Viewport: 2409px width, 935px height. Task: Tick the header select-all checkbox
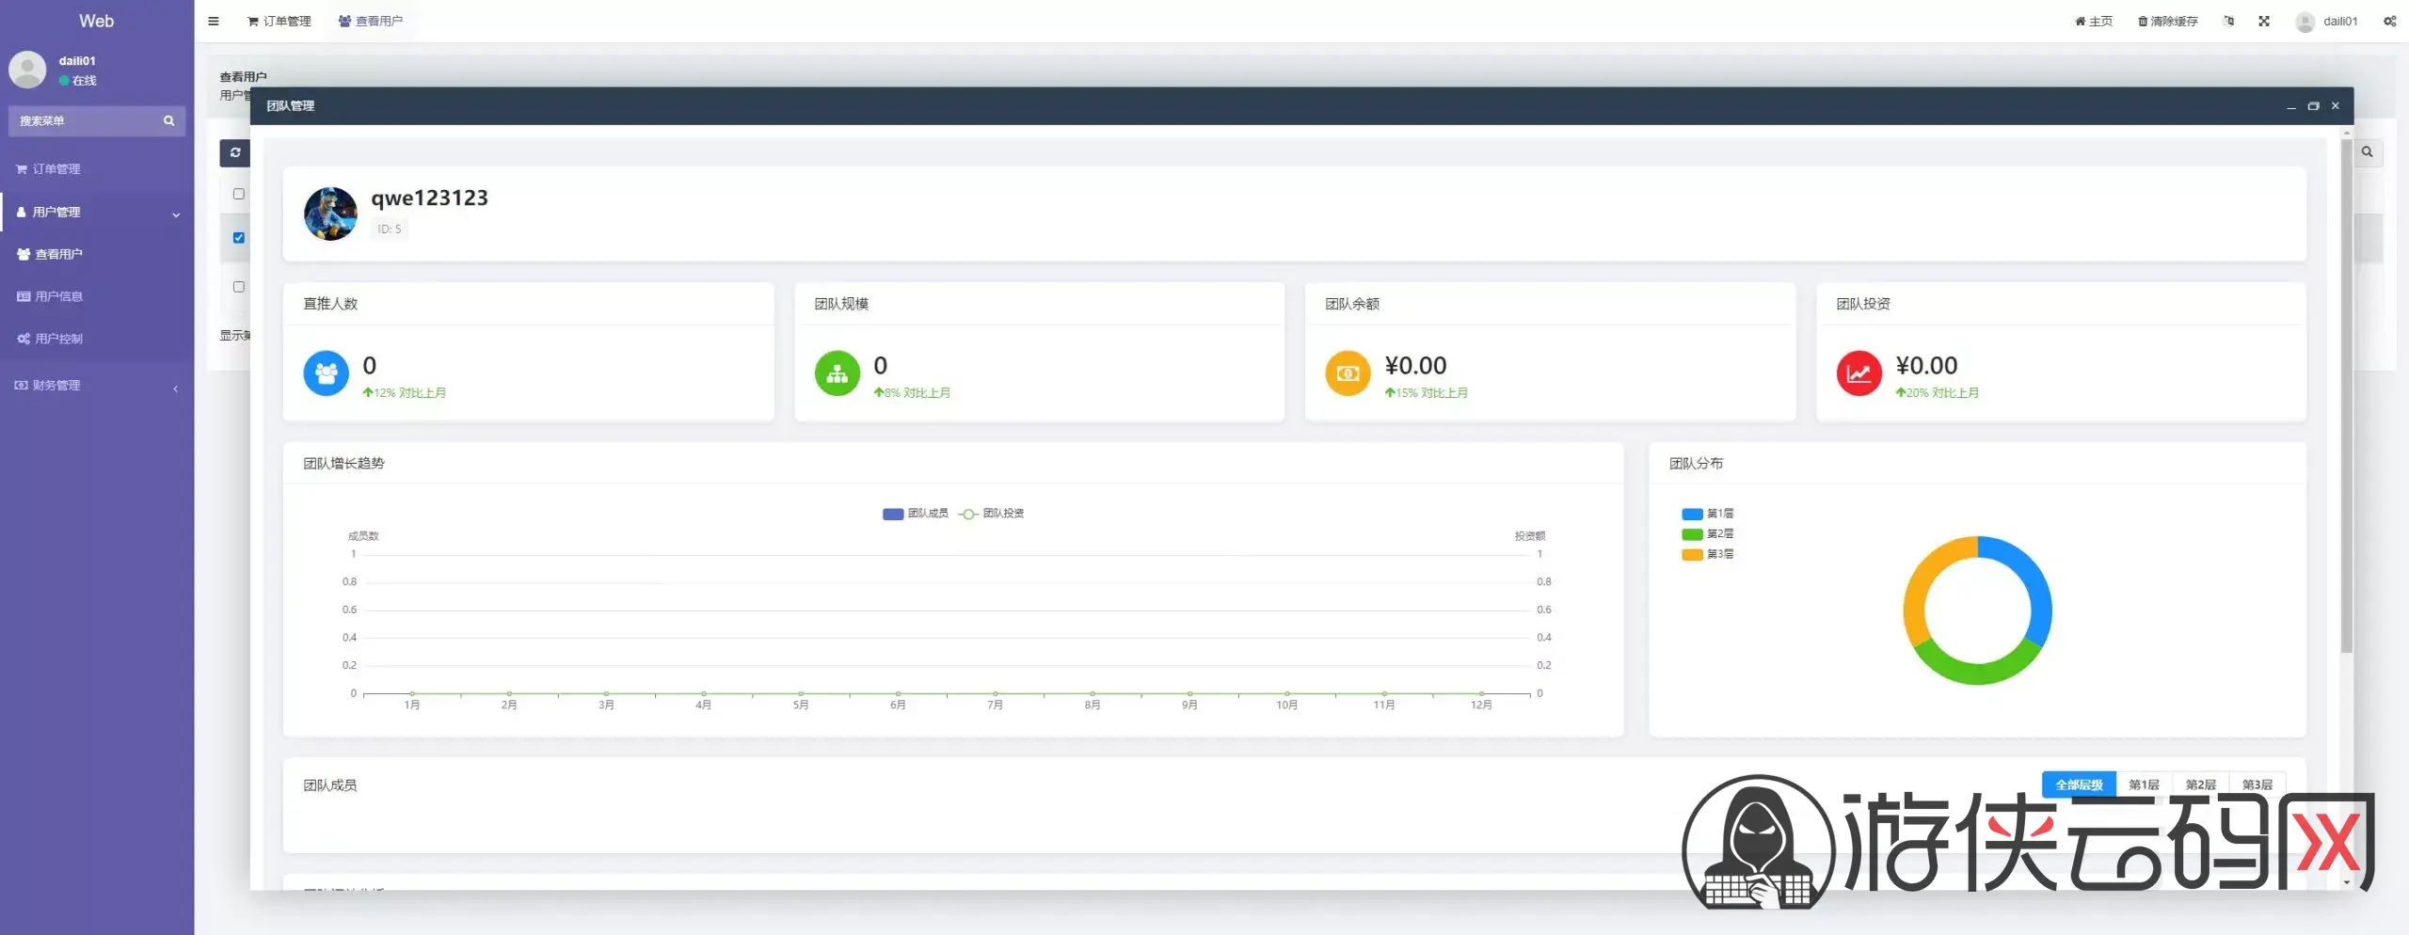(x=239, y=194)
